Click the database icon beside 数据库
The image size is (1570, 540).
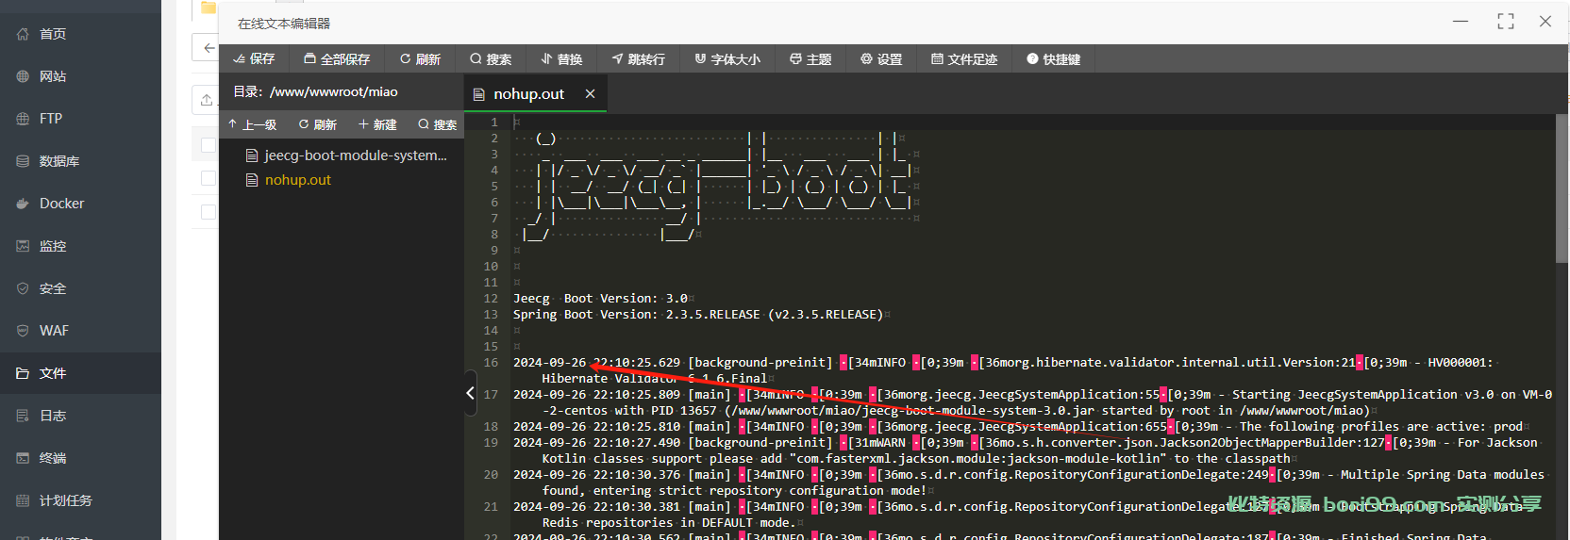click(23, 161)
